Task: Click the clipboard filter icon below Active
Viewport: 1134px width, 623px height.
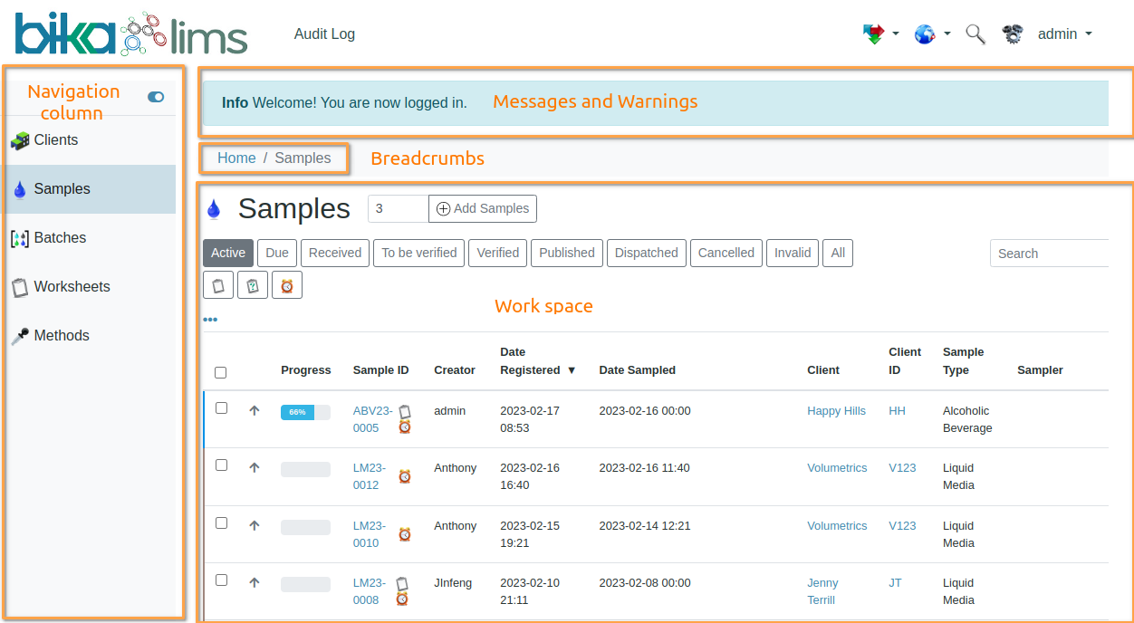Action: coord(218,285)
